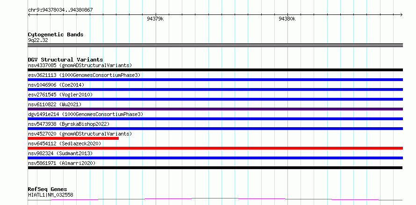Open the nsv5473938 (ByrskaBishop2022) label
416x205 pixels.
click(69, 124)
